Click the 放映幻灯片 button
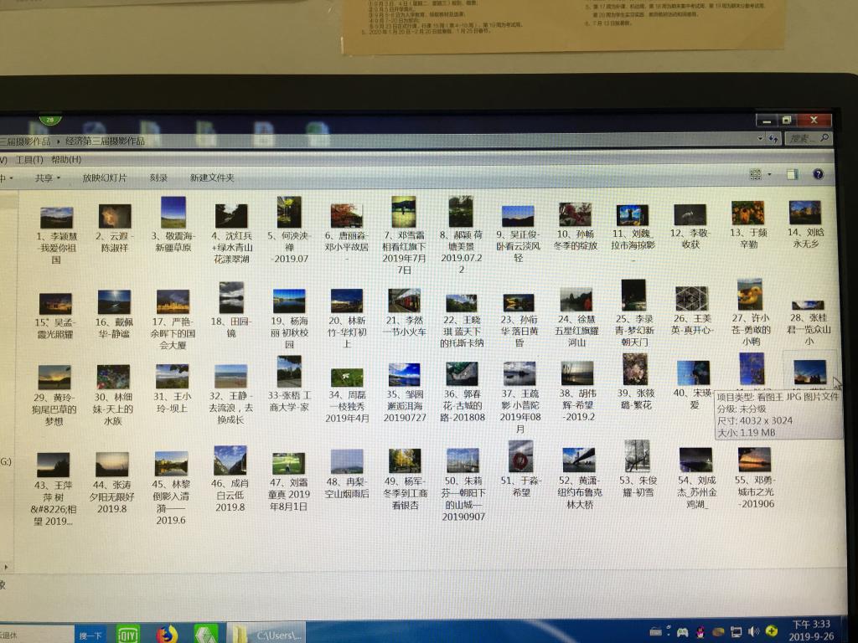The width and height of the screenshot is (858, 643). pyautogui.click(x=105, y=178)
